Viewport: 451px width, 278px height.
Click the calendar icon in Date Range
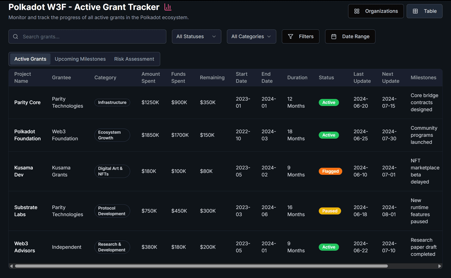pos(334,37)
